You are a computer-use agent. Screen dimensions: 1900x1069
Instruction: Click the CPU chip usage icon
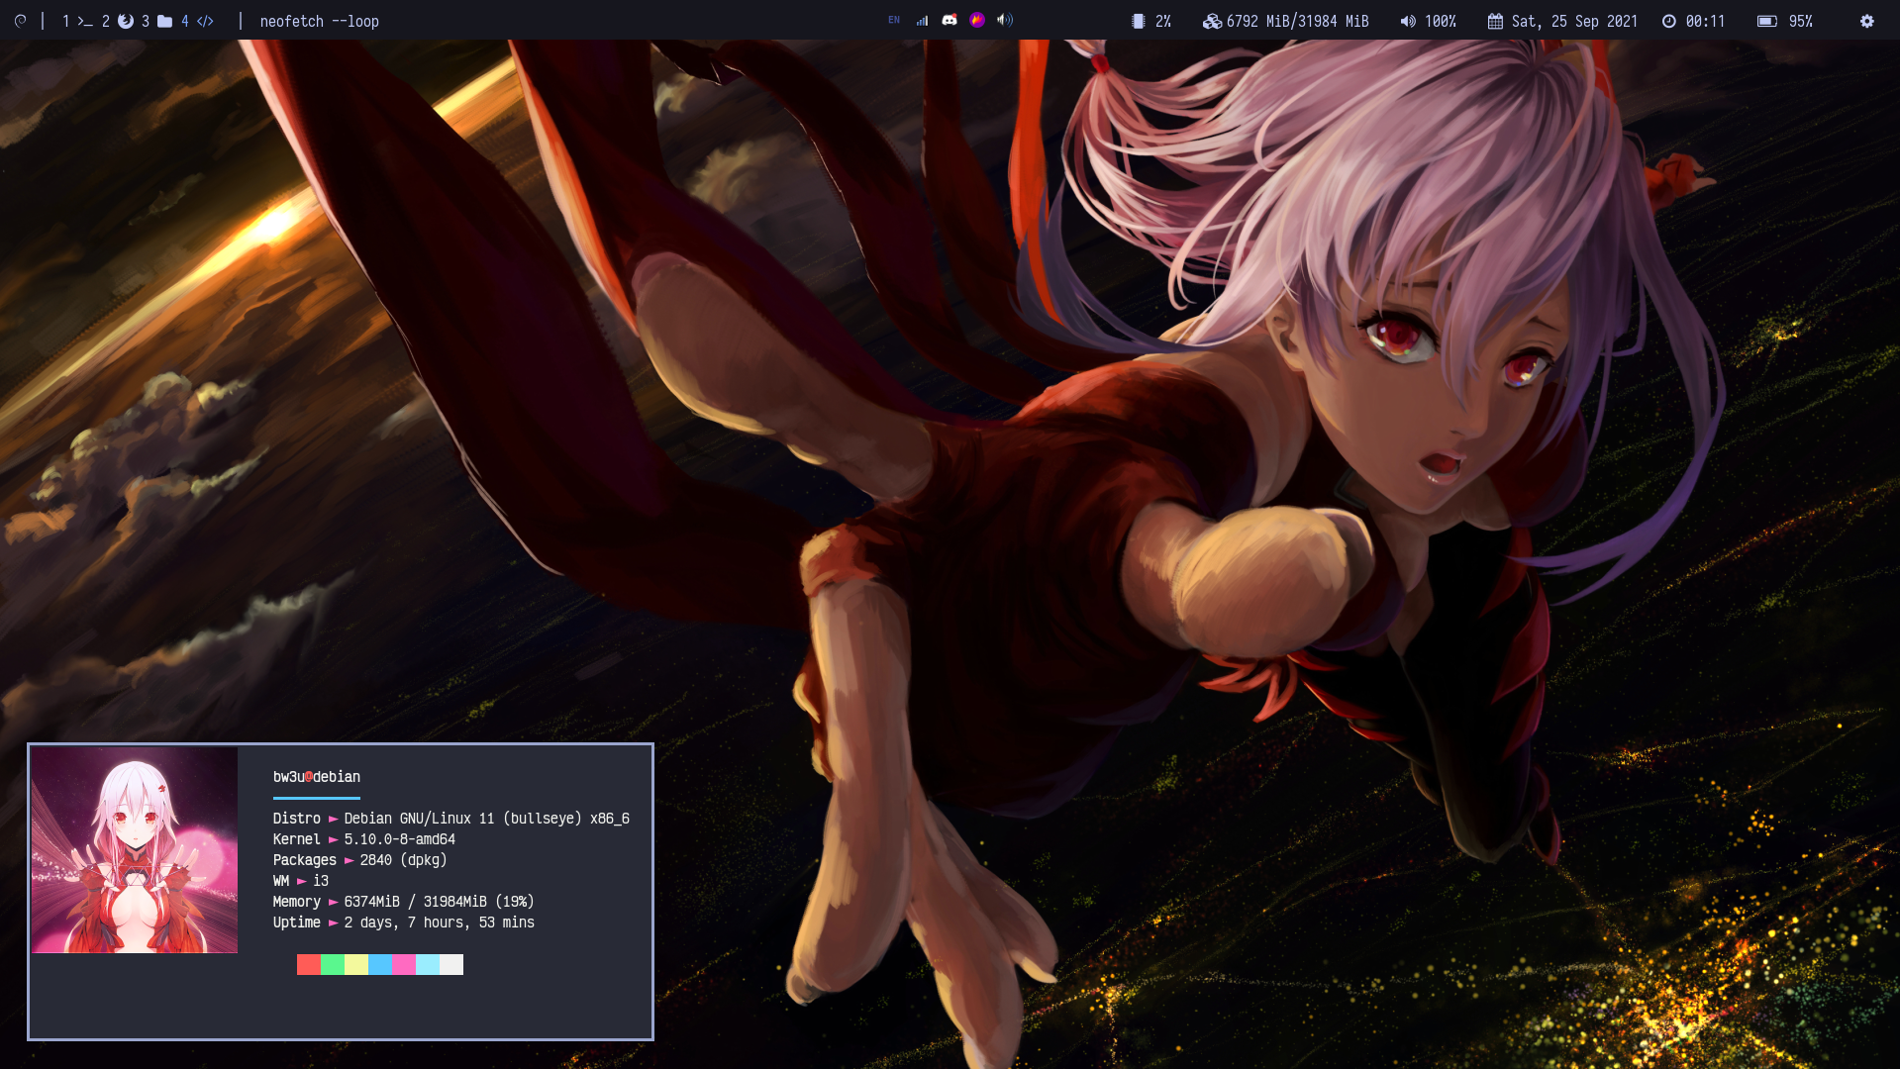point(1139,21)
